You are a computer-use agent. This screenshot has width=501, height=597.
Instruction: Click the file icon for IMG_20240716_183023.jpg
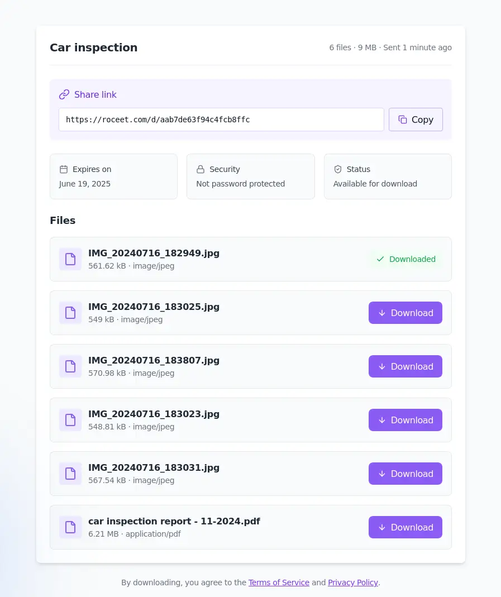coord(70,420)
